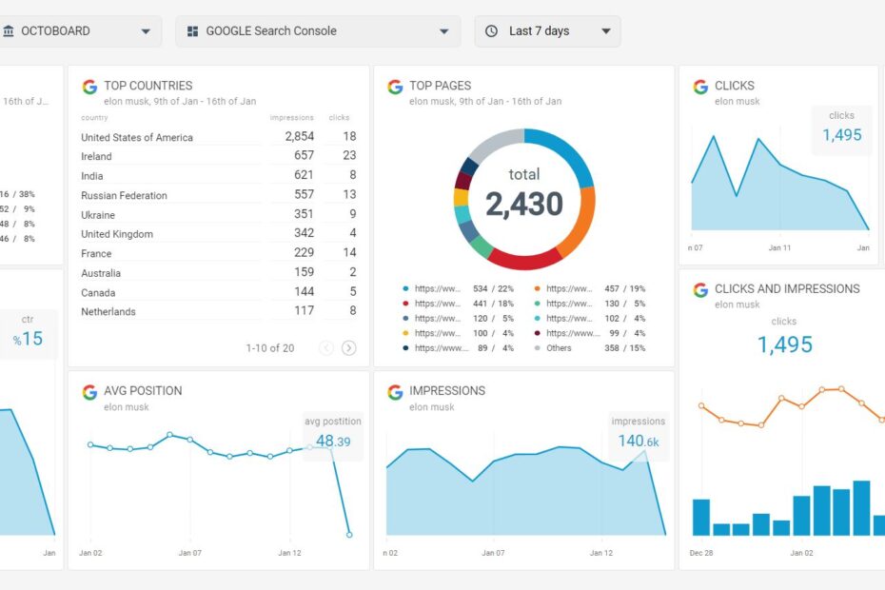The width and height of the screenshot is (885, 590).
Task: Open the GOOGLE Search Console dashboard dropdown
Action: (318, 31)
